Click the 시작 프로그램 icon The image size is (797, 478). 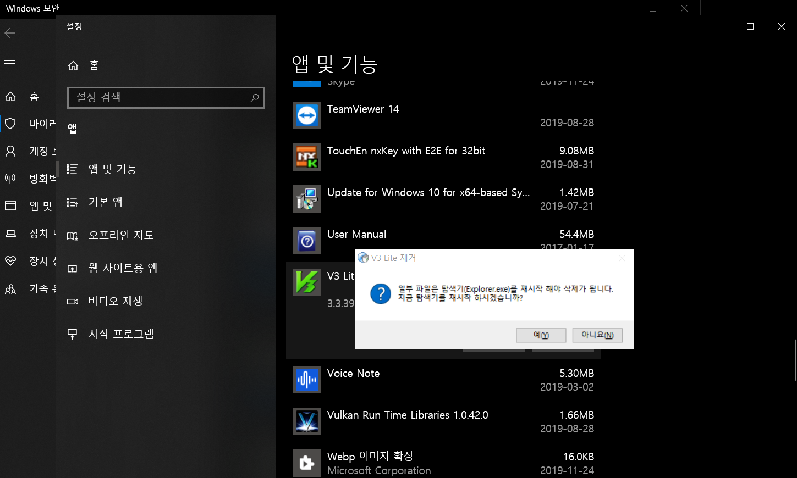tap(73, 334)
